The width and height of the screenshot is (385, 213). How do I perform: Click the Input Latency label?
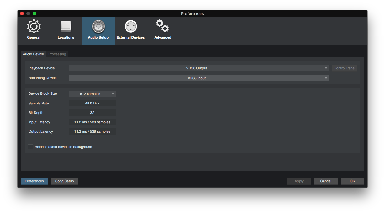[39, 122]
